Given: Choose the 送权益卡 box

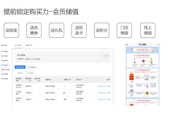Looking at the screenshot, I should click(x=79, y=30).
